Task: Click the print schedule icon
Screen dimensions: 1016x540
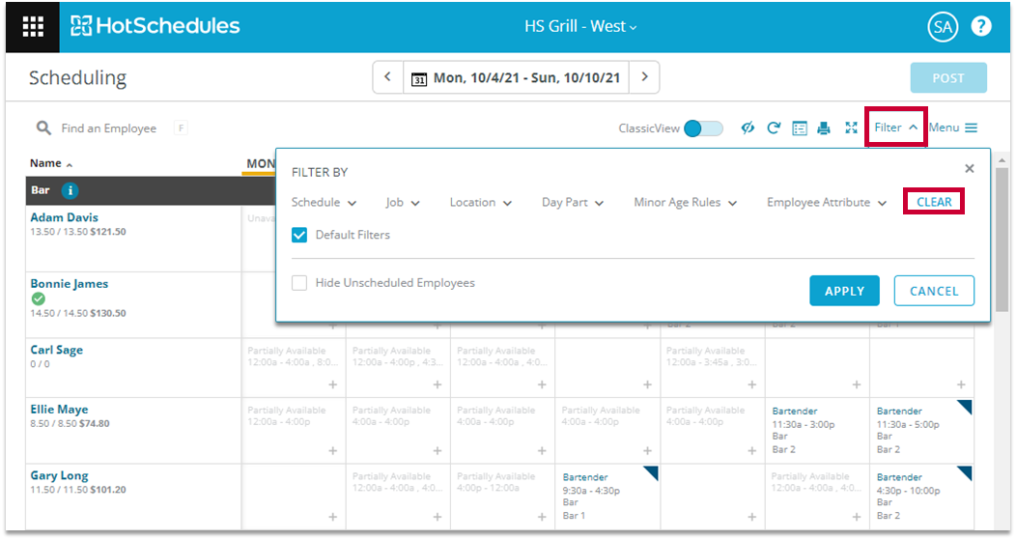Action: coord(824,128)
